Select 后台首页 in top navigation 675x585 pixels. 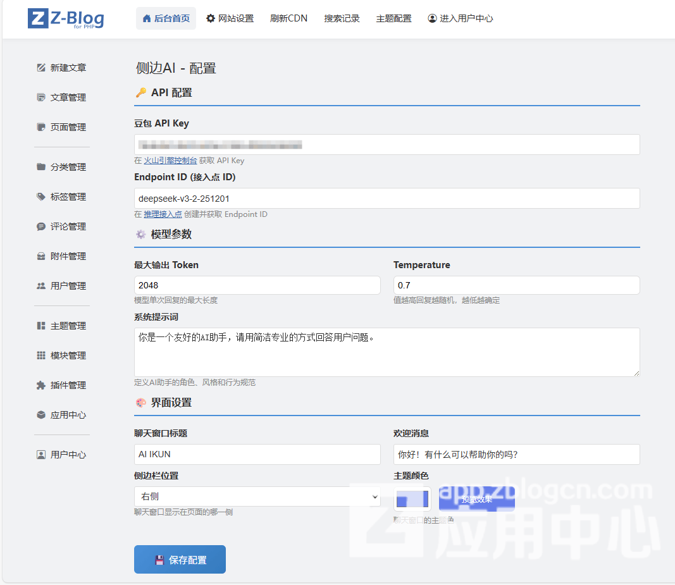(x=166, y=18)
